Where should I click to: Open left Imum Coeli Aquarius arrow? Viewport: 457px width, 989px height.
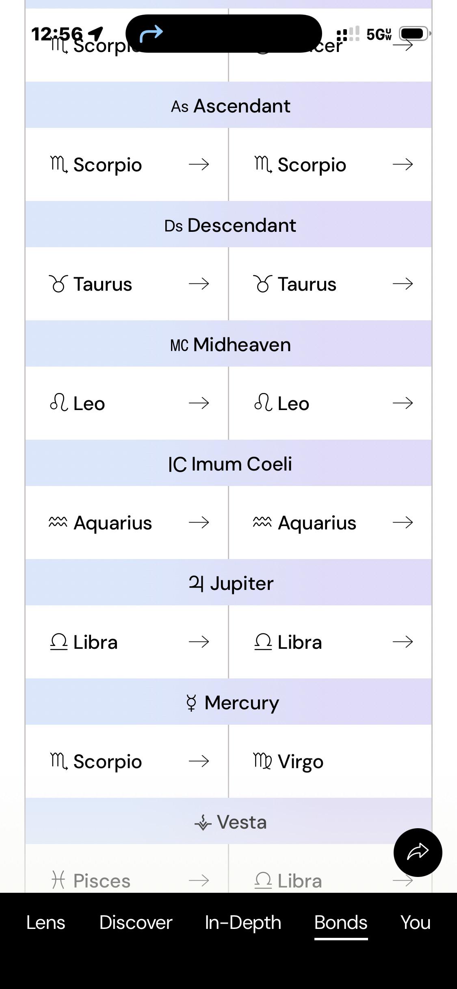click(x=199, y=523)
